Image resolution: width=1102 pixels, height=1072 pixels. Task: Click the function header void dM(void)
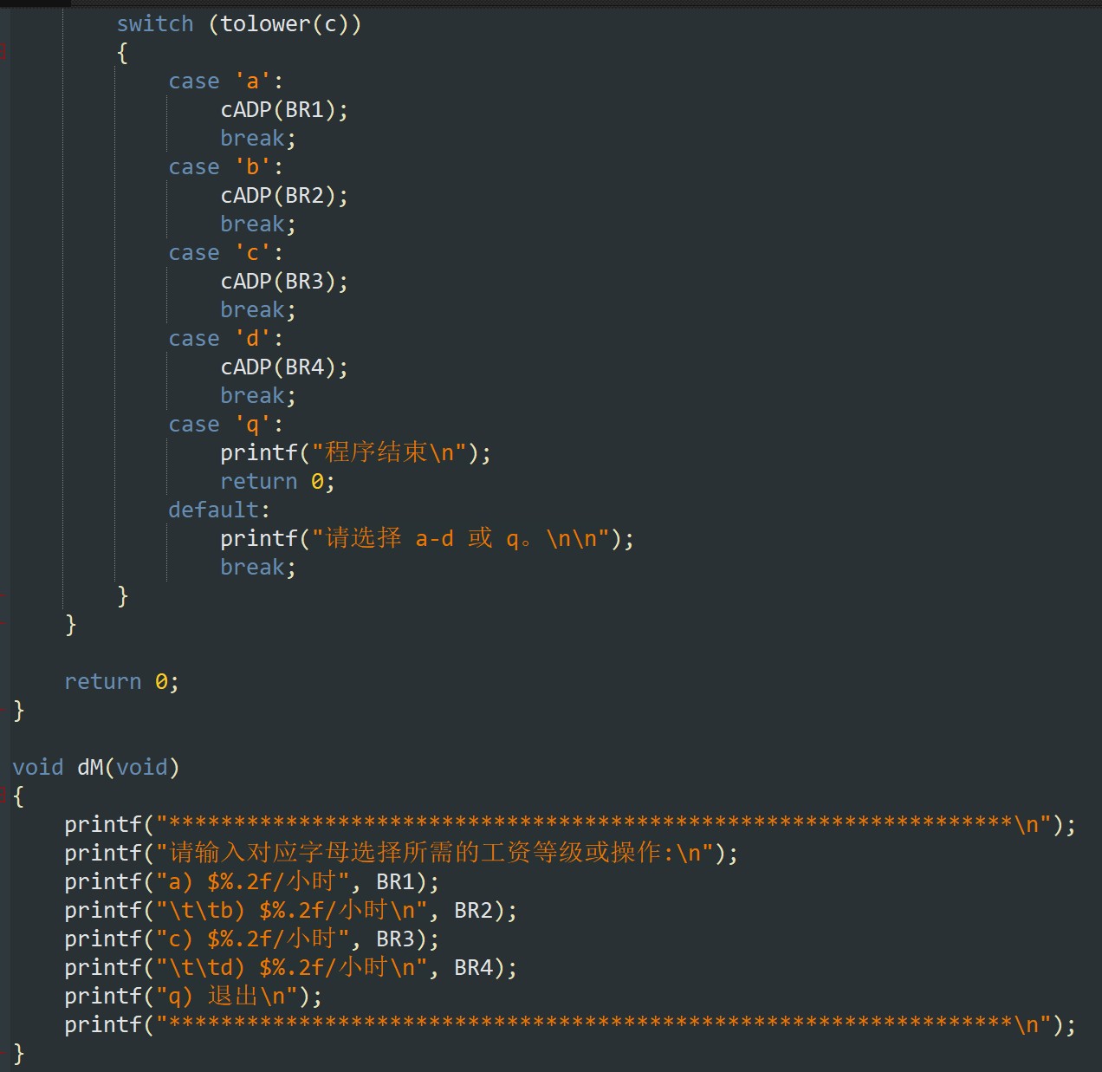tap(96, 768)
